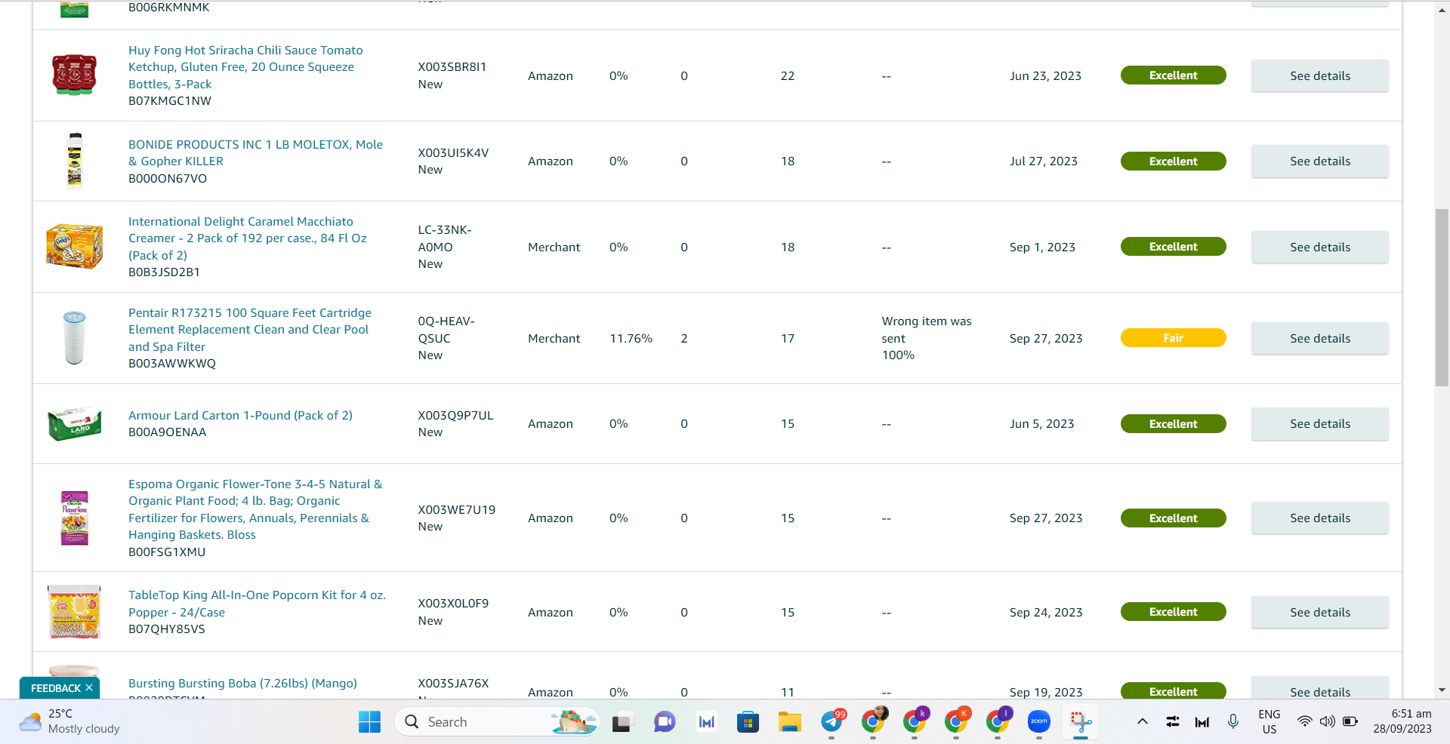Click the Huy Fong Sriracha bottles thumbnail
Viewport: 1450px width, 744px height.
pos(74,75)
